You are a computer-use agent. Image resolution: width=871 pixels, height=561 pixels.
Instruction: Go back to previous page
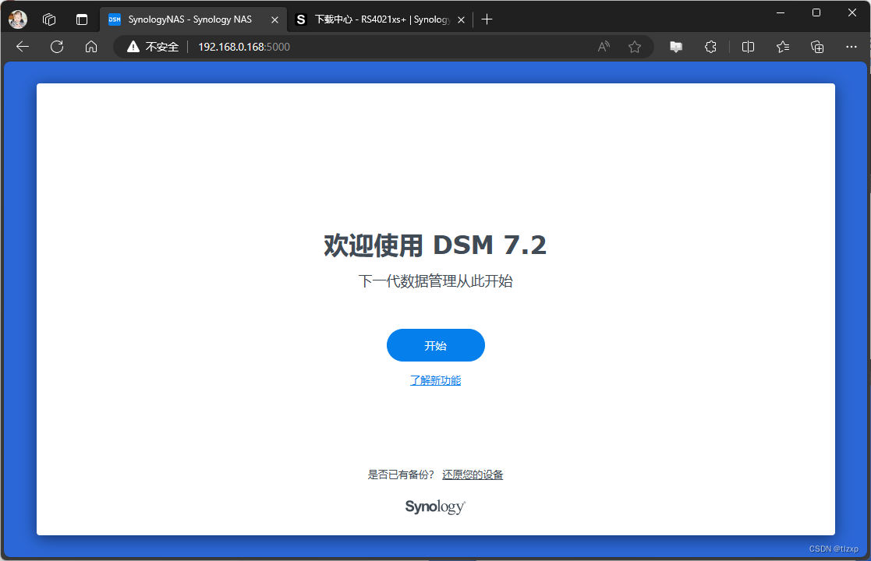coord(23,47)
